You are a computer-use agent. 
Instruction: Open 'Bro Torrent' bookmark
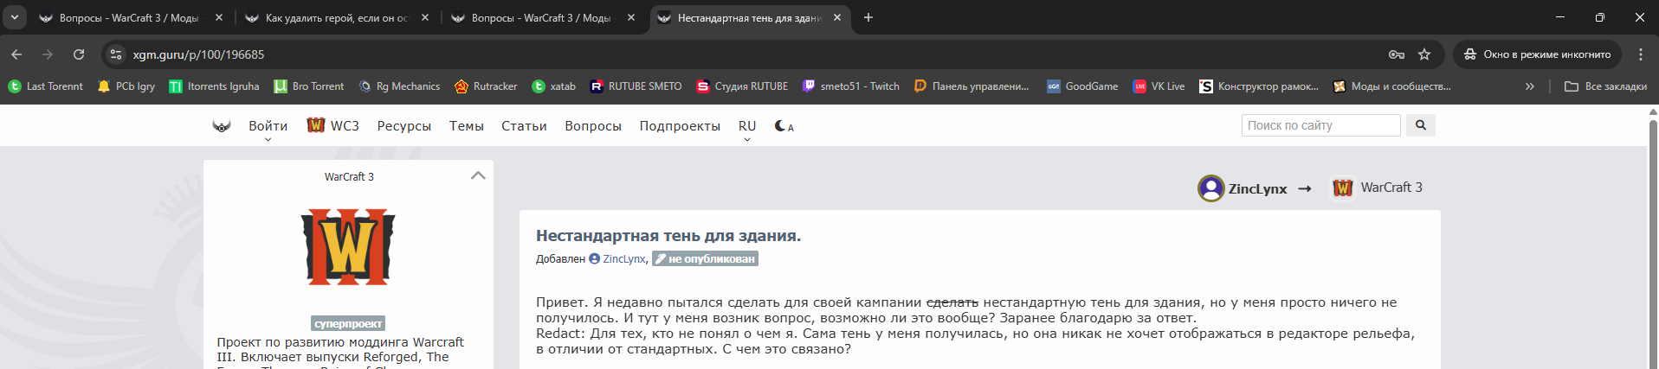pyautogui.click(x=309, y=86)
